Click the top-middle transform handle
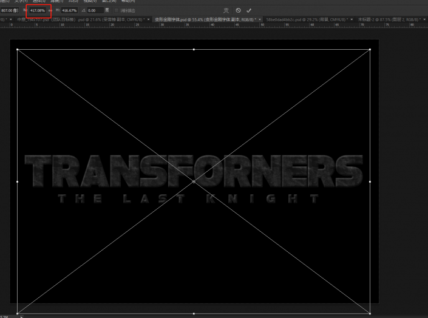This screenshot has height=318, width=428. (194, 49)
